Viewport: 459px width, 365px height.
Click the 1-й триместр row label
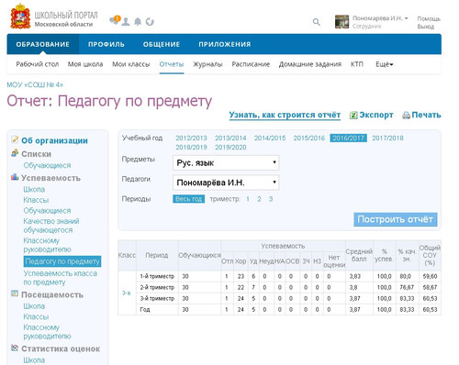[x=157, y=276]
